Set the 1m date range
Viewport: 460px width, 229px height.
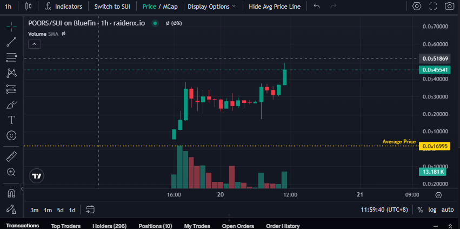point(48,210)
